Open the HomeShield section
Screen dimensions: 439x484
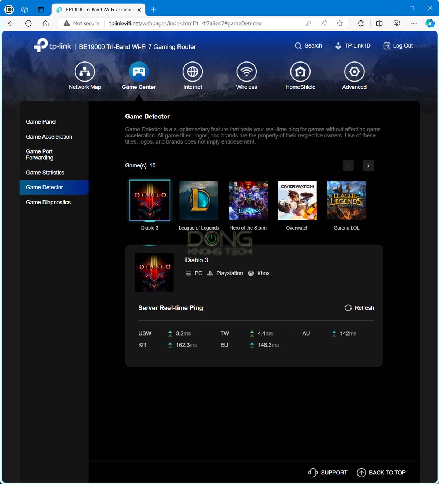[300, 76]
